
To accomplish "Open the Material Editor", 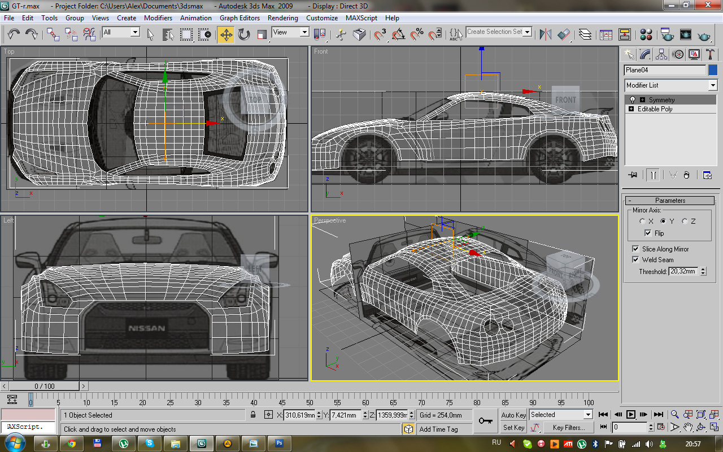I will click(647, 35).
